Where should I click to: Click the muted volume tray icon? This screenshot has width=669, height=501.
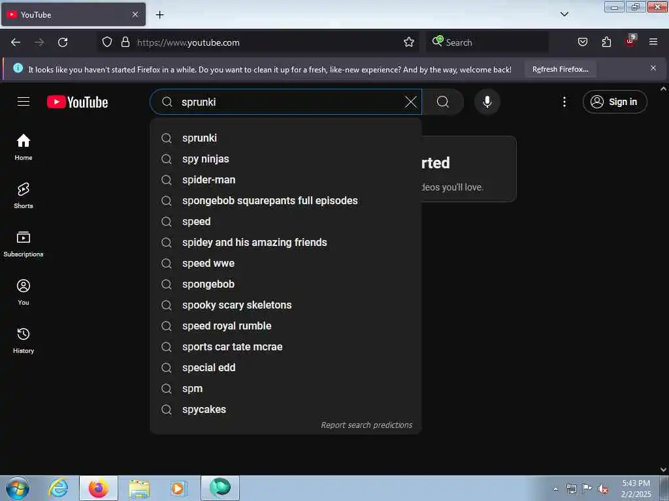pyautogui.click(x=603, y=489)
